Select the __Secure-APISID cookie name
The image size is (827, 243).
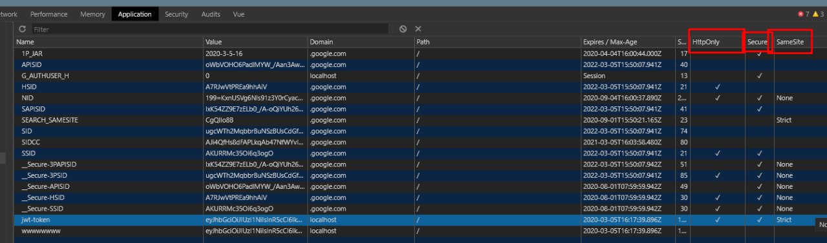coord(45,186)
